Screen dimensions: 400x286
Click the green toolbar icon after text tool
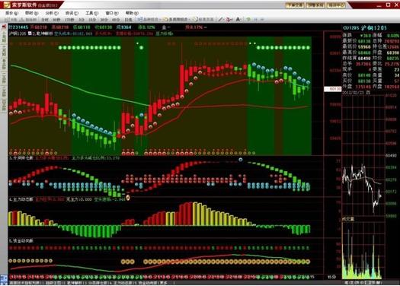coord(248,19)
